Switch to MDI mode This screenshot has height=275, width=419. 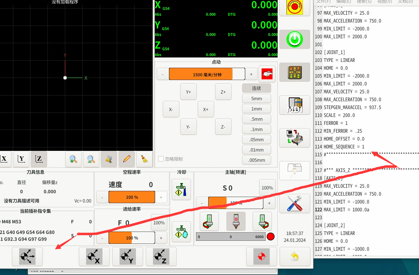point(294,105)
